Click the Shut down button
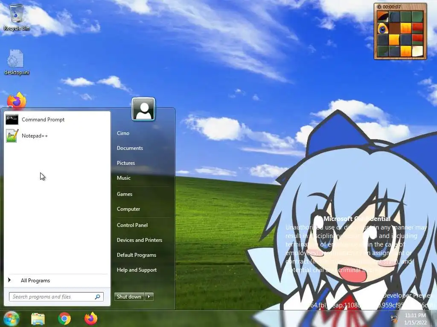This screenshot has height=327, width=437. 129,297
